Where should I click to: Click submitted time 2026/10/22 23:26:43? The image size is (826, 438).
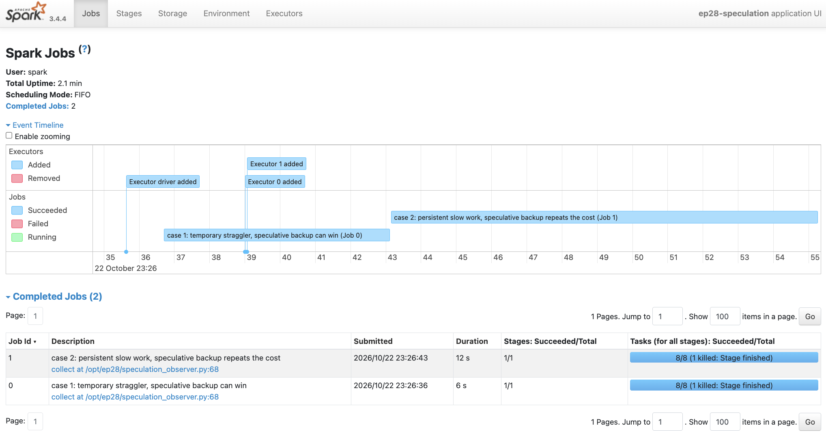coord(391,358)
